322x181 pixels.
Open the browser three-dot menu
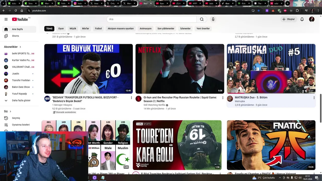point(318,11)
